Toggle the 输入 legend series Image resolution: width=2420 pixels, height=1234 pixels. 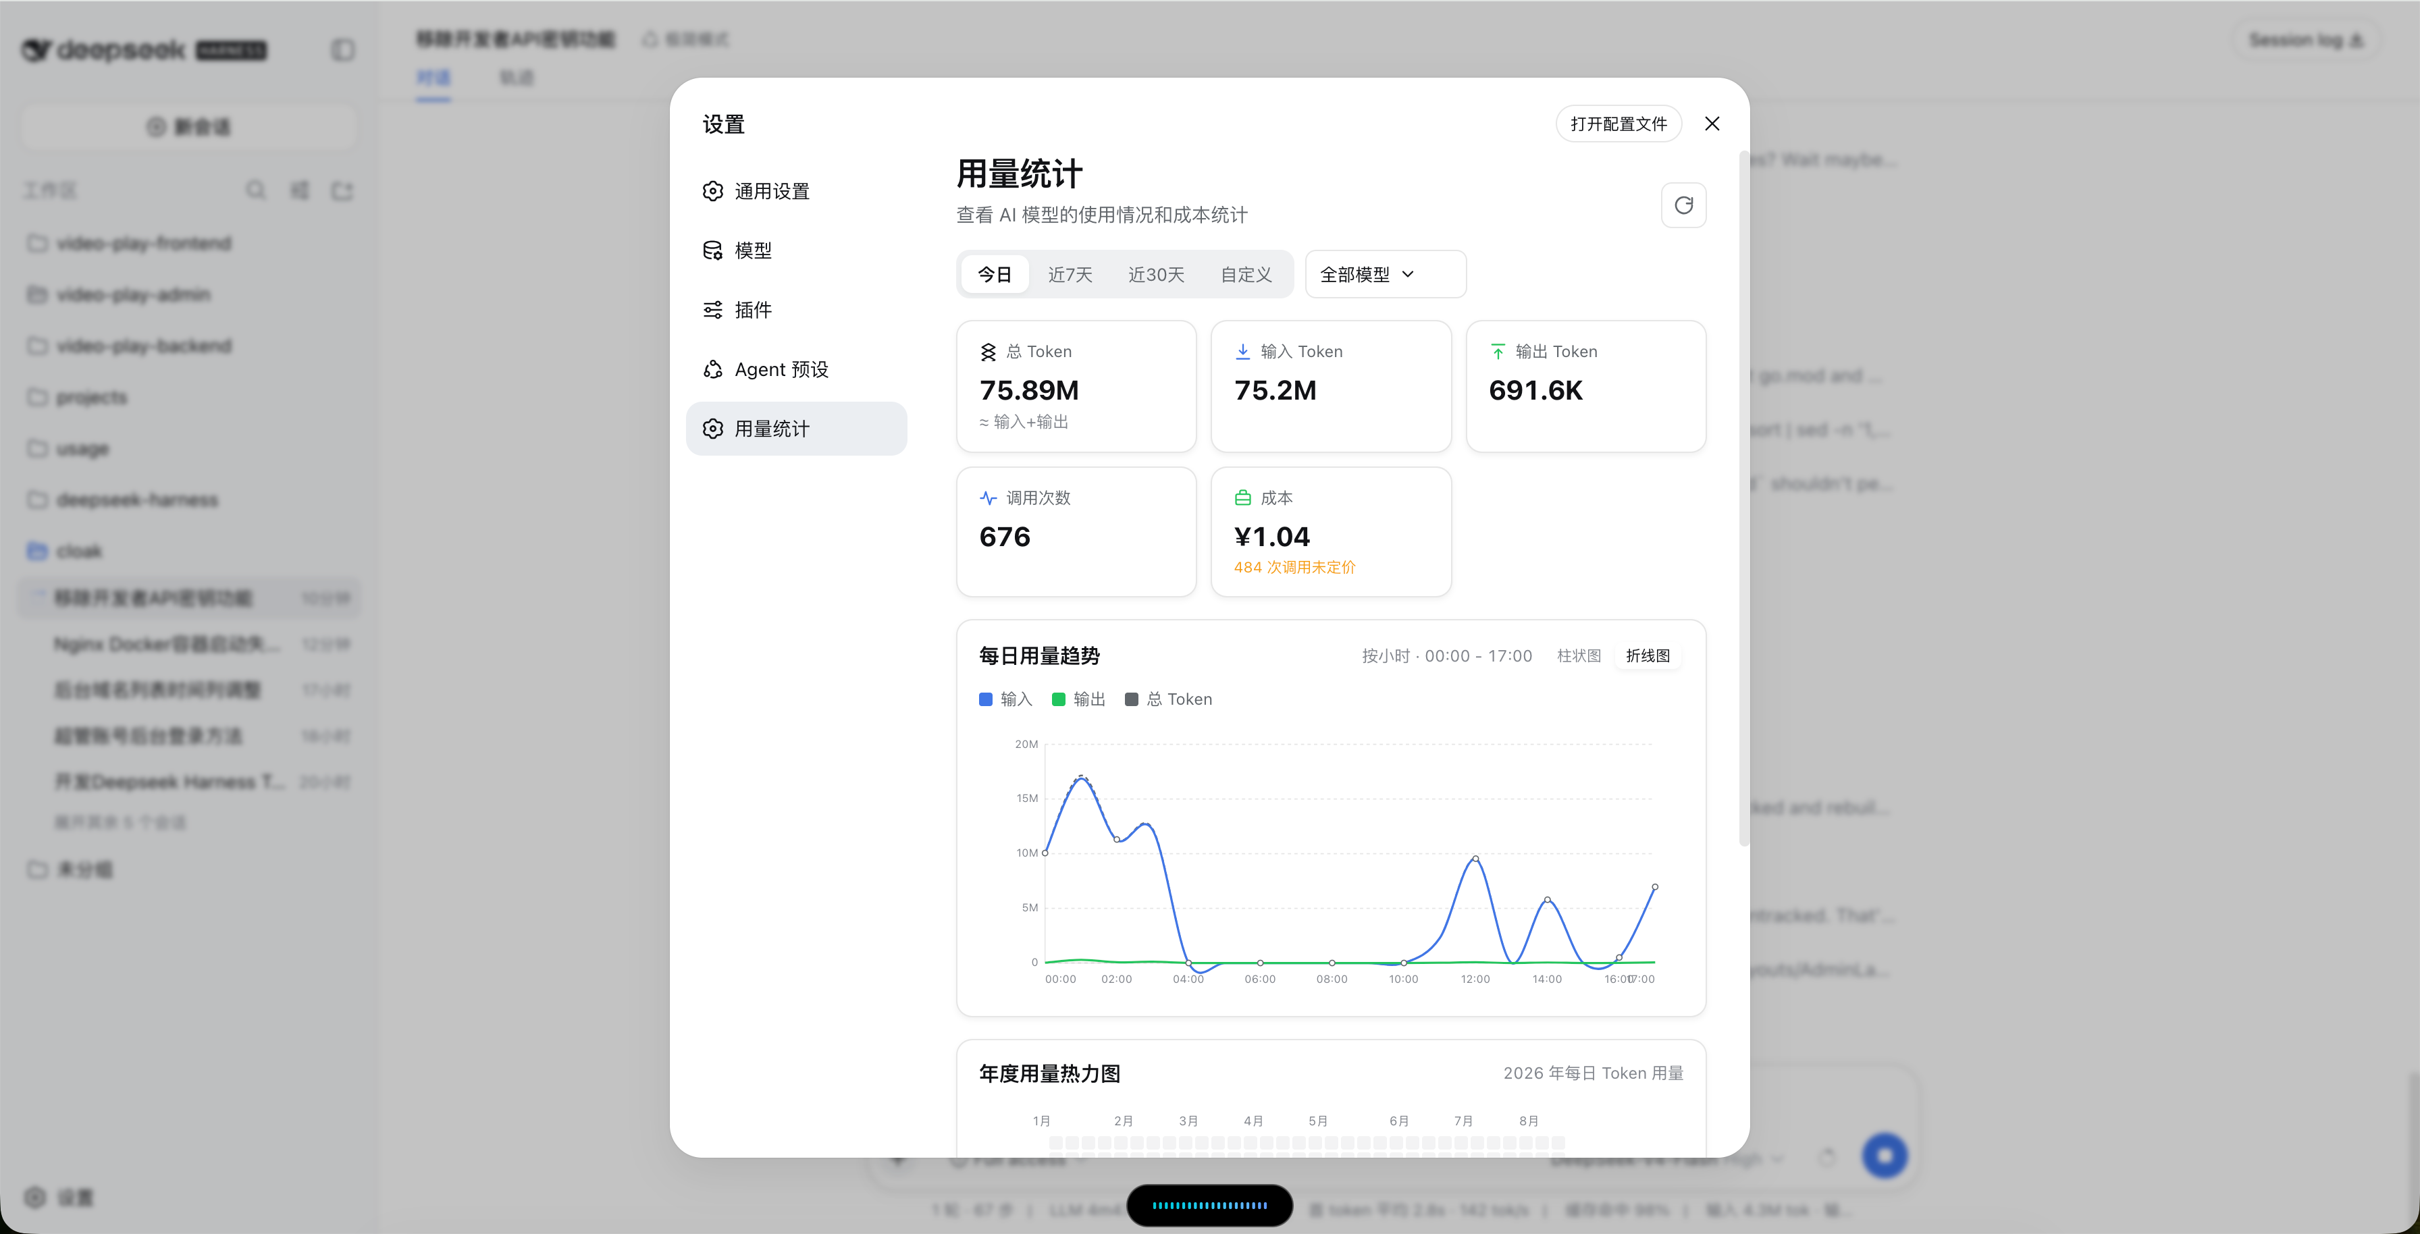point(1005,699)
